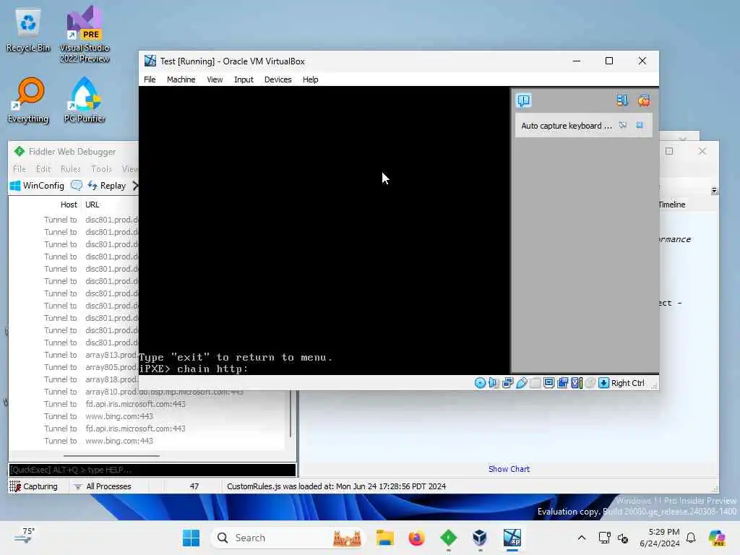Select the last fd.api.iris.microsoft.com:443 session row
Image resolution: width=740 pixels, height=555 pixels.
146,429
